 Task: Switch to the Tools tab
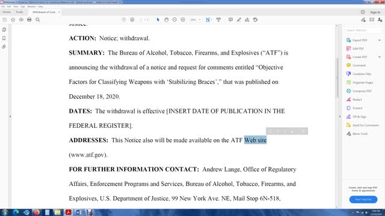[x=19, y=12]
